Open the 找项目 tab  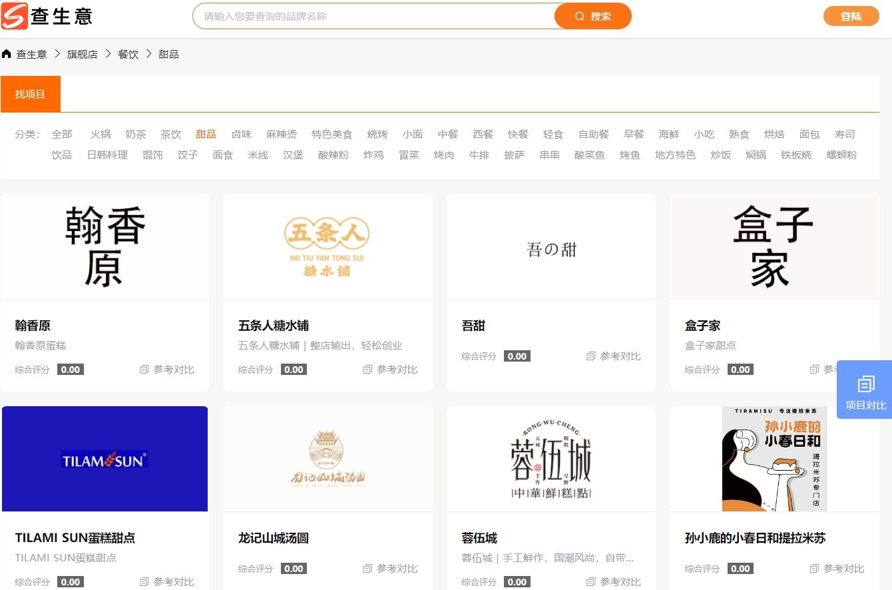(31, 94)
